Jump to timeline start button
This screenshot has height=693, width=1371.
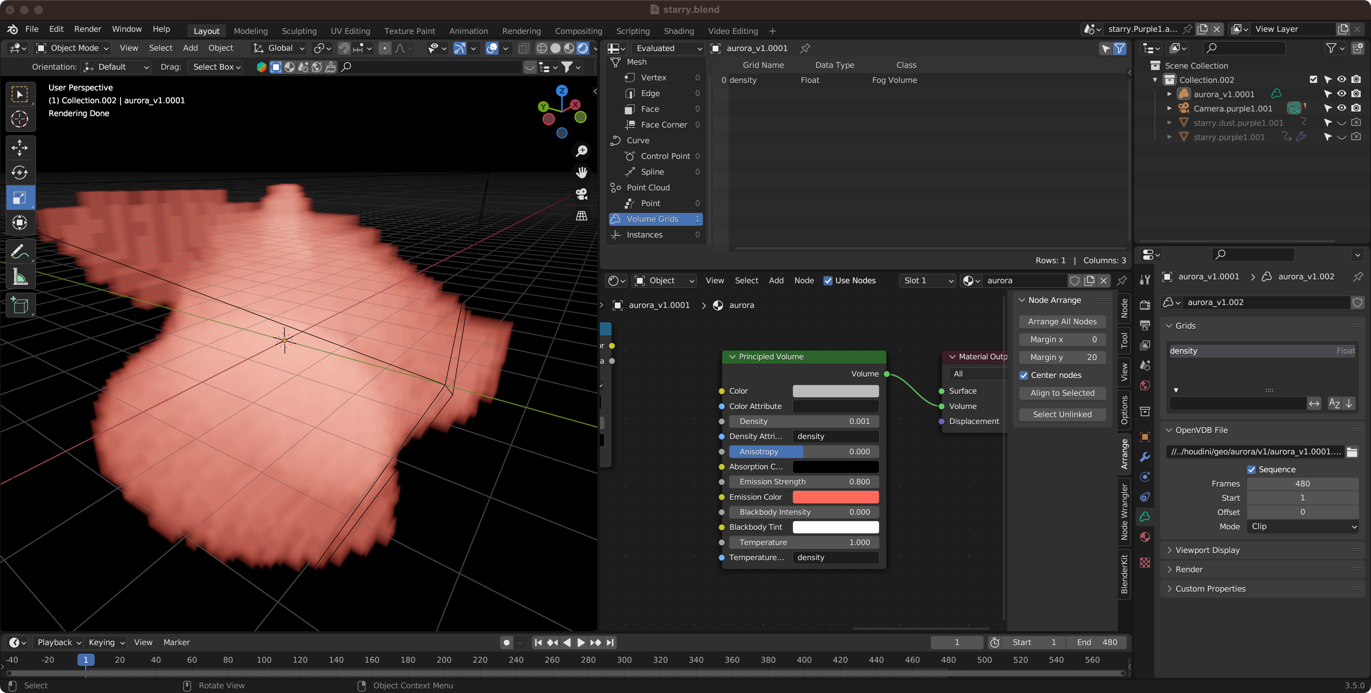pos(538,642)
